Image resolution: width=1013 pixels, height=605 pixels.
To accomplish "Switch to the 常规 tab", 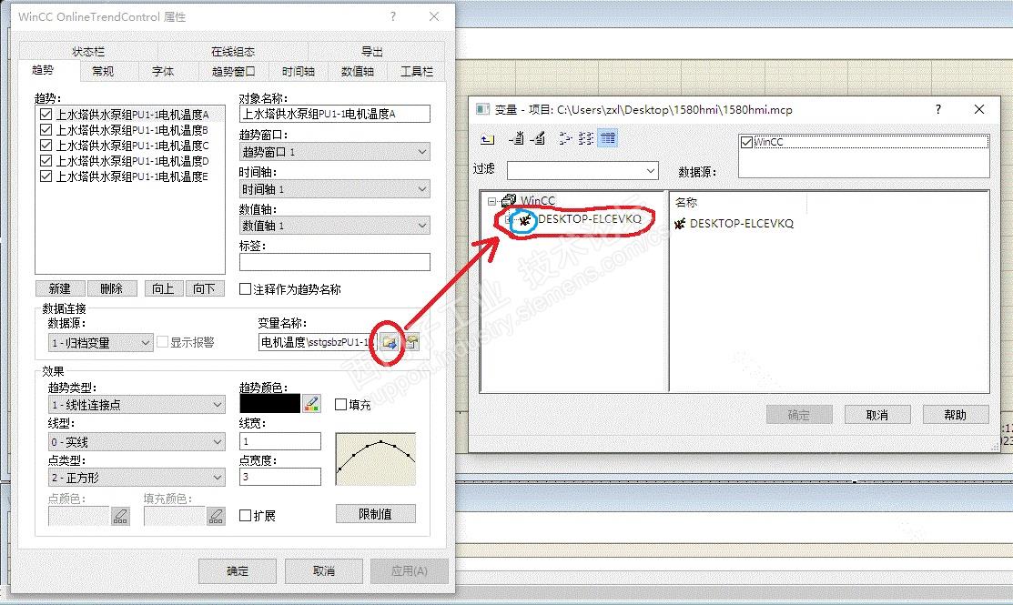I will (x=104, y=71).
